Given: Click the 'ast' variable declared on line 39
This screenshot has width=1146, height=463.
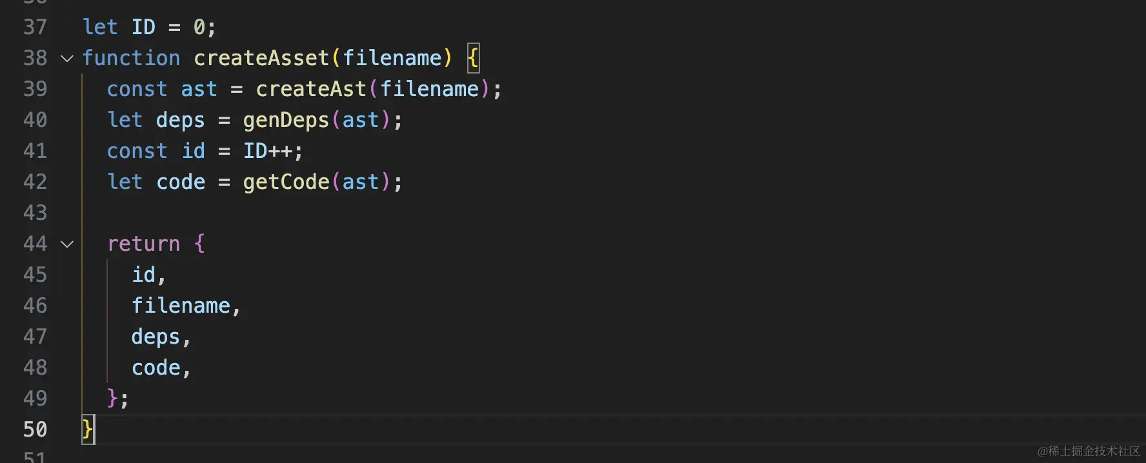Looking at the screenshot, I should tap(199, 89).
